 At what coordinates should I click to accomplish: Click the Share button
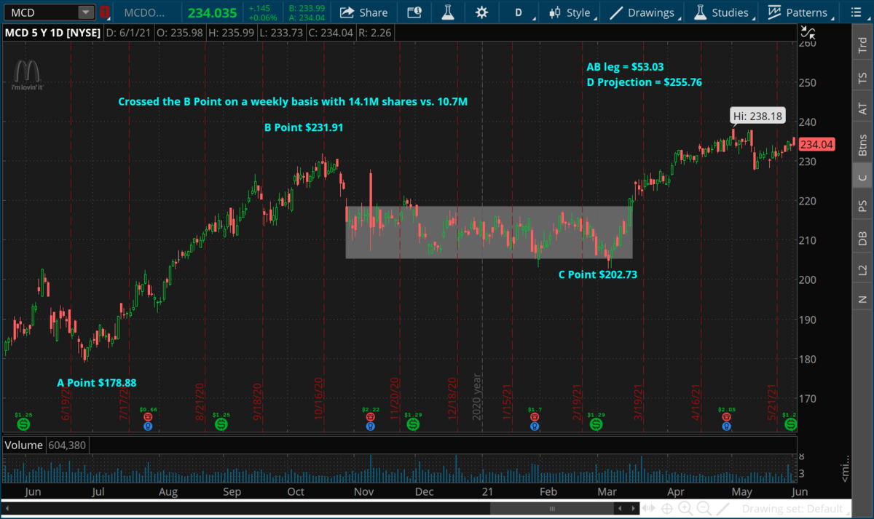pos(364,12)
